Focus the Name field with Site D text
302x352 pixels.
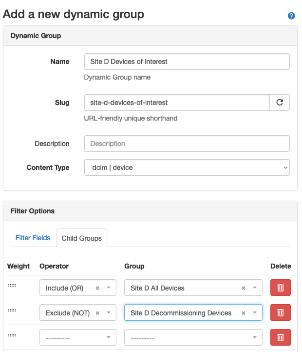coord(187,62)
